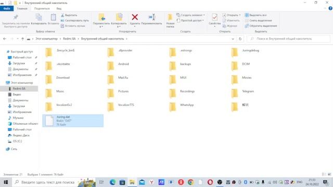Open the Windows Start menu
333x187 pixels.
6,182
